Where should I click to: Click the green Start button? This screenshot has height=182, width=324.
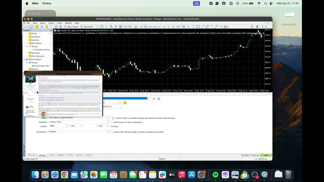click(x=266, y=155)
